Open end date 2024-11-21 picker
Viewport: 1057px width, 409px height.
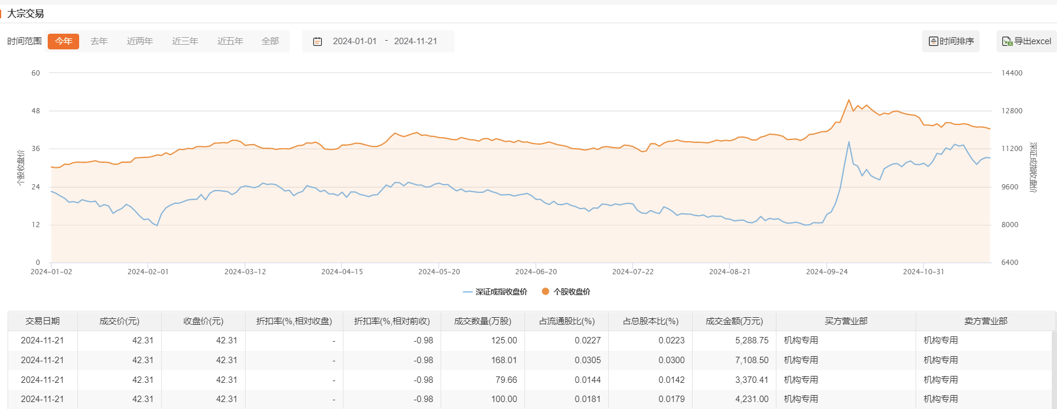[416, 41]
